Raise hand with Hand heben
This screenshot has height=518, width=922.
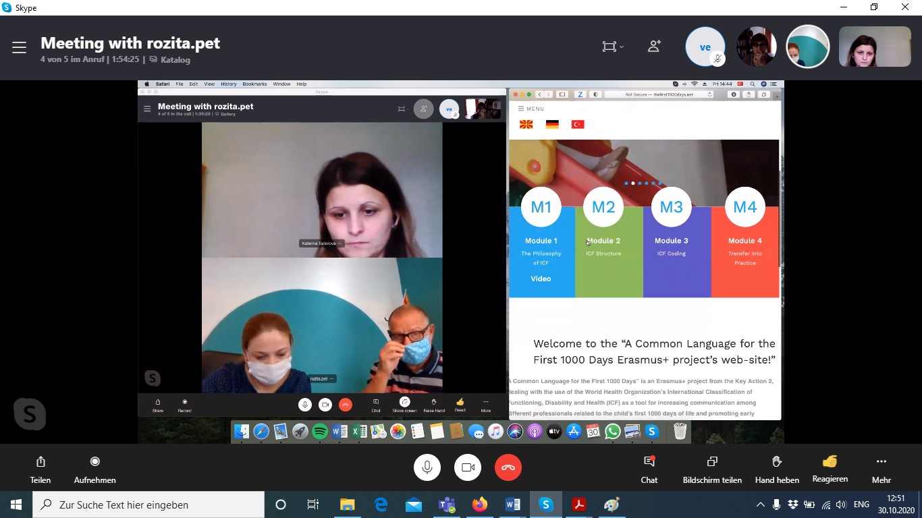pos(777,469)
